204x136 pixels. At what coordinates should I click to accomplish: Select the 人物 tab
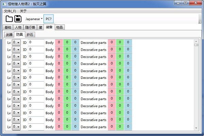pos(18,27)
